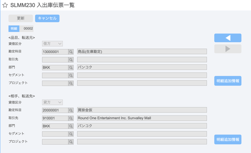Click the favorite star next to SLMM230 title

point(5,5)
